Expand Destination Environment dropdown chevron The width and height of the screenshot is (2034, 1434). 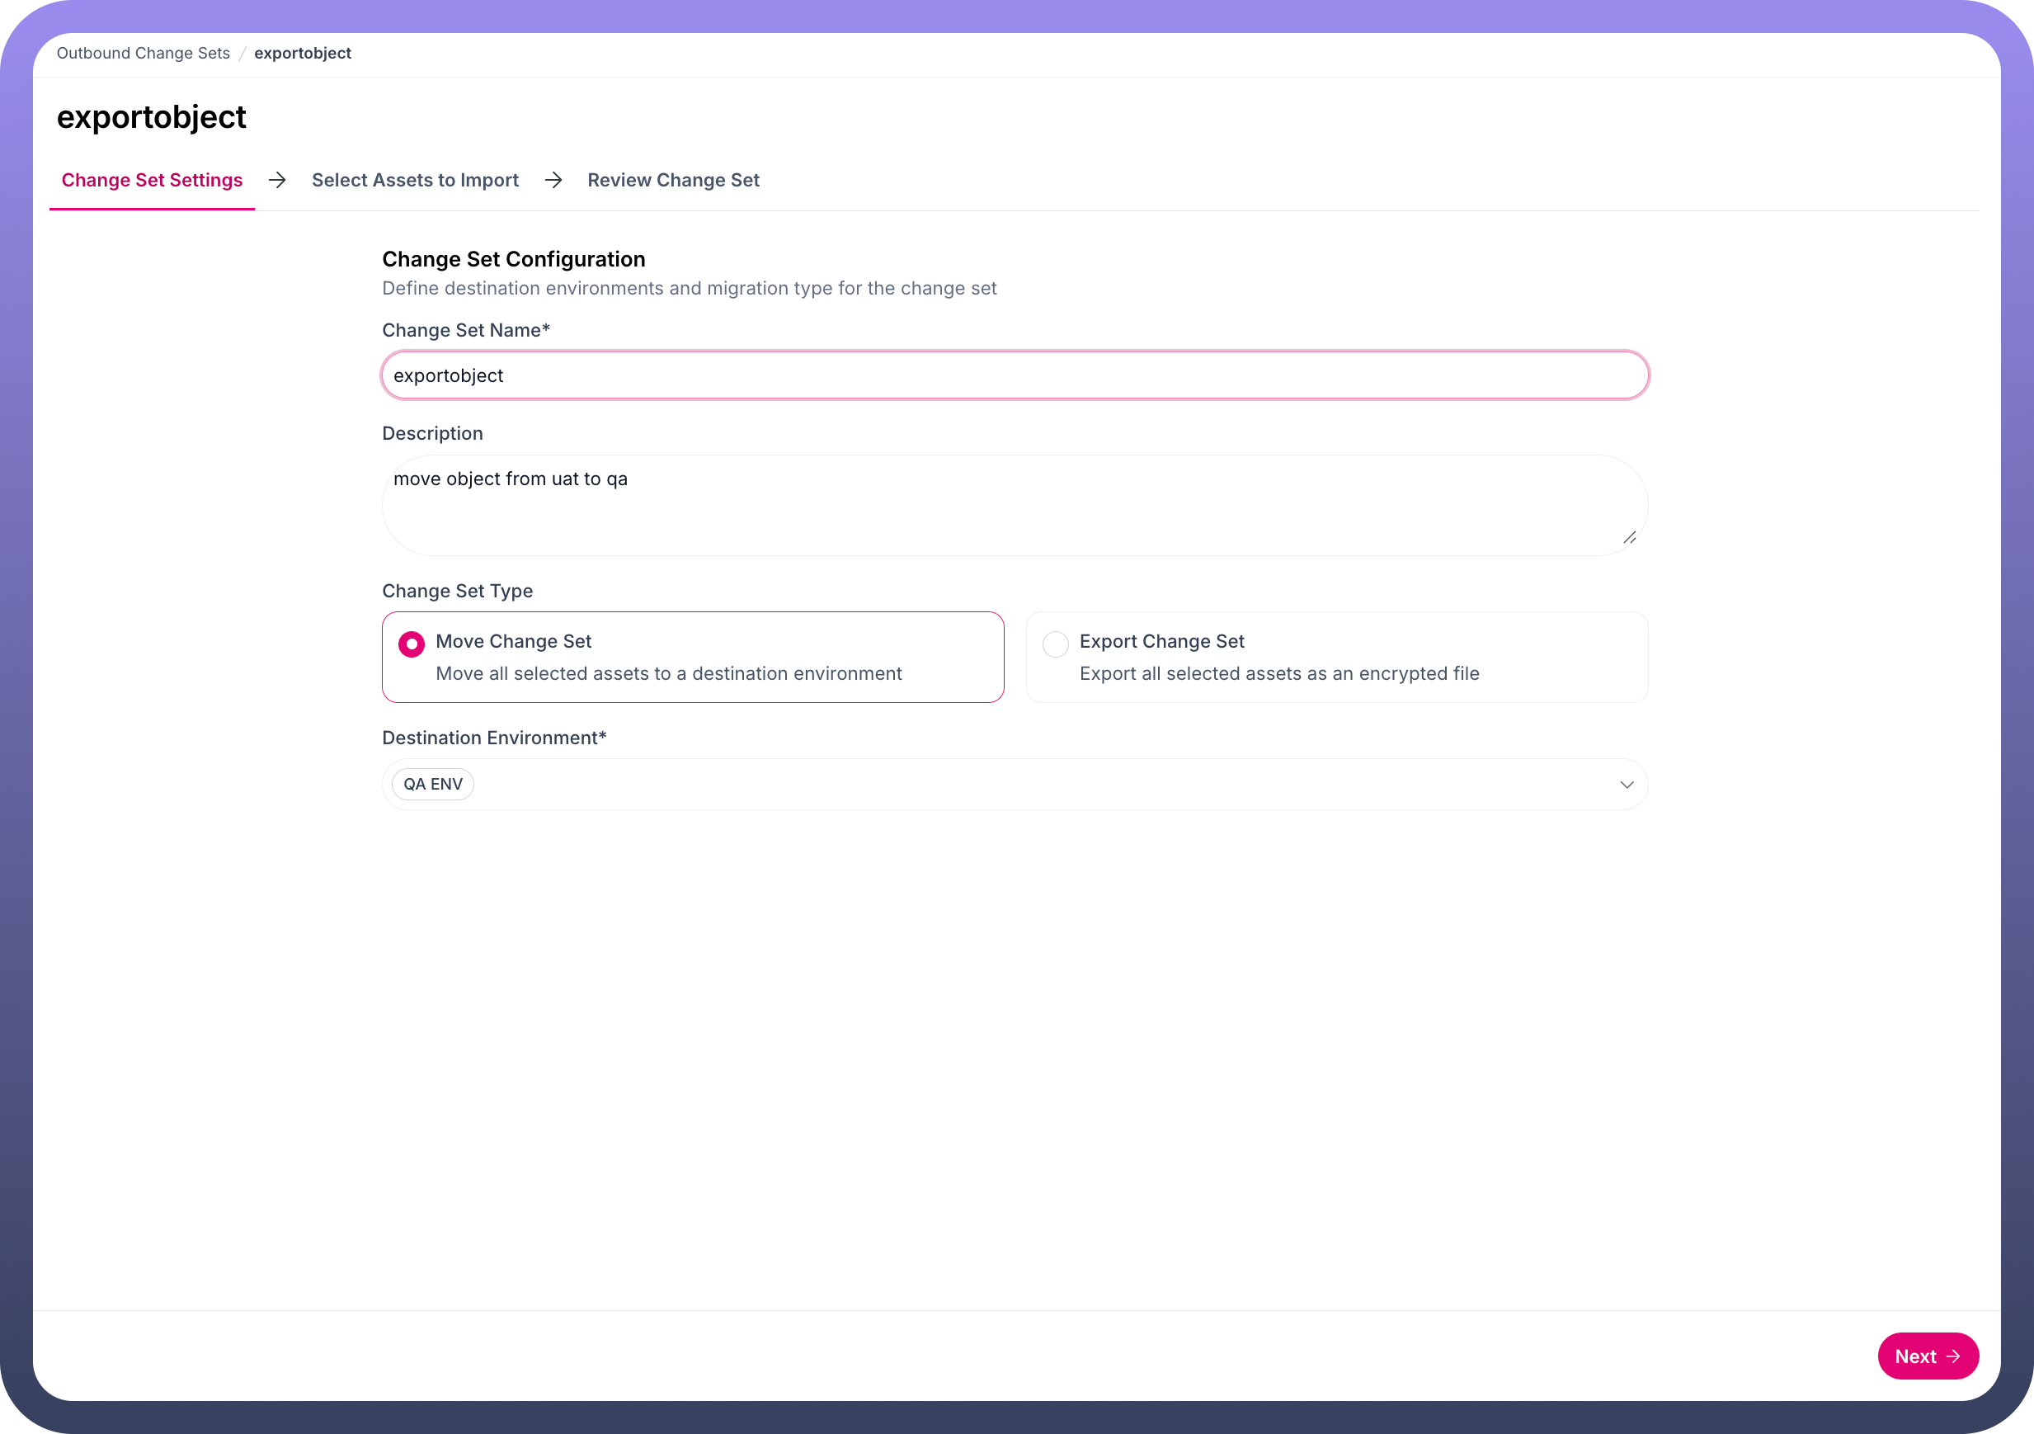(x=1627, y=785)
